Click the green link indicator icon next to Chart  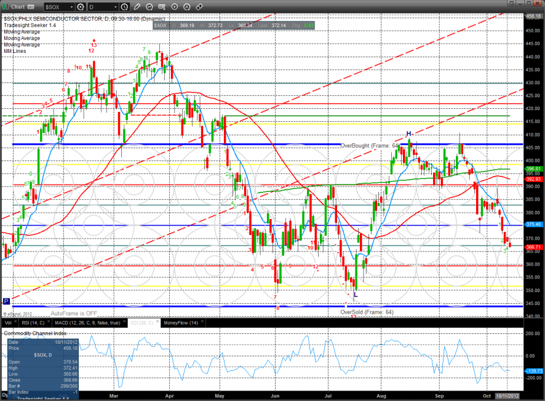click(x=6, y=7)
